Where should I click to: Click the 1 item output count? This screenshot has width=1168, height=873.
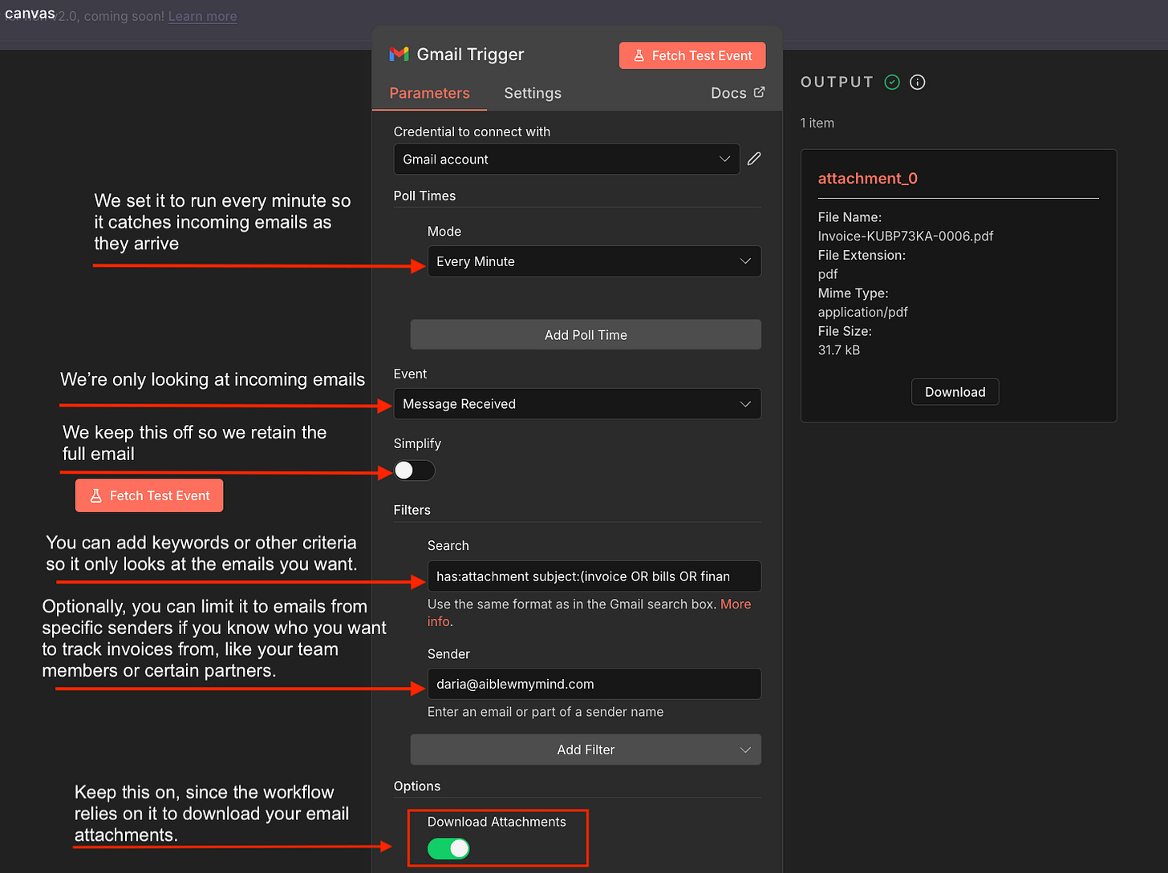click(x=817, y=123)
